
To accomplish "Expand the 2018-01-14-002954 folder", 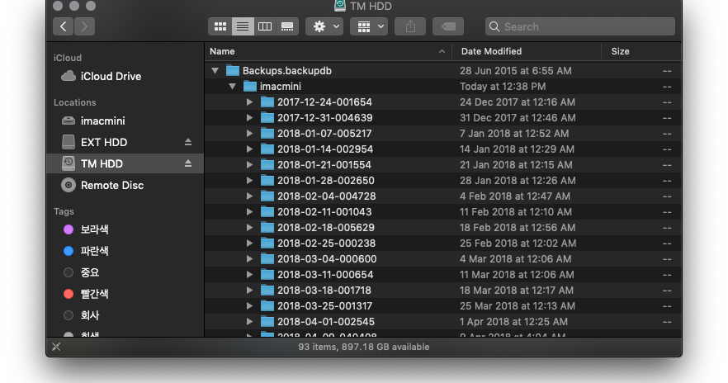I will point(249,149).
